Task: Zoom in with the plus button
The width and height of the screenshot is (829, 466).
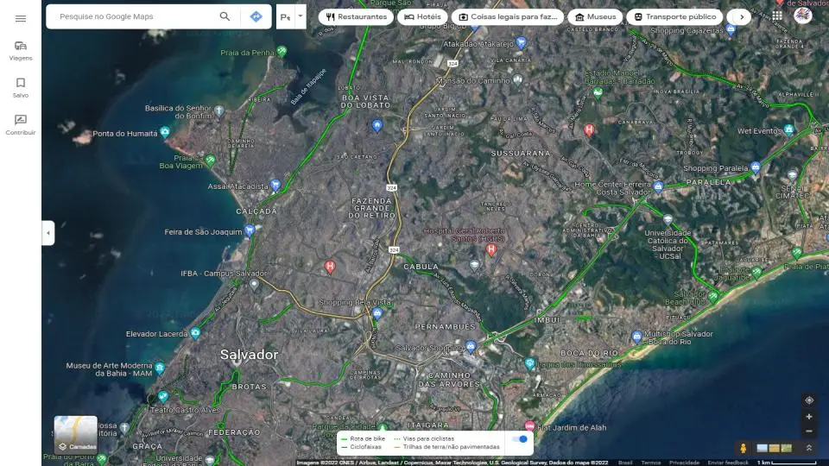Action: pyautogui.click(x=808, y=417)
